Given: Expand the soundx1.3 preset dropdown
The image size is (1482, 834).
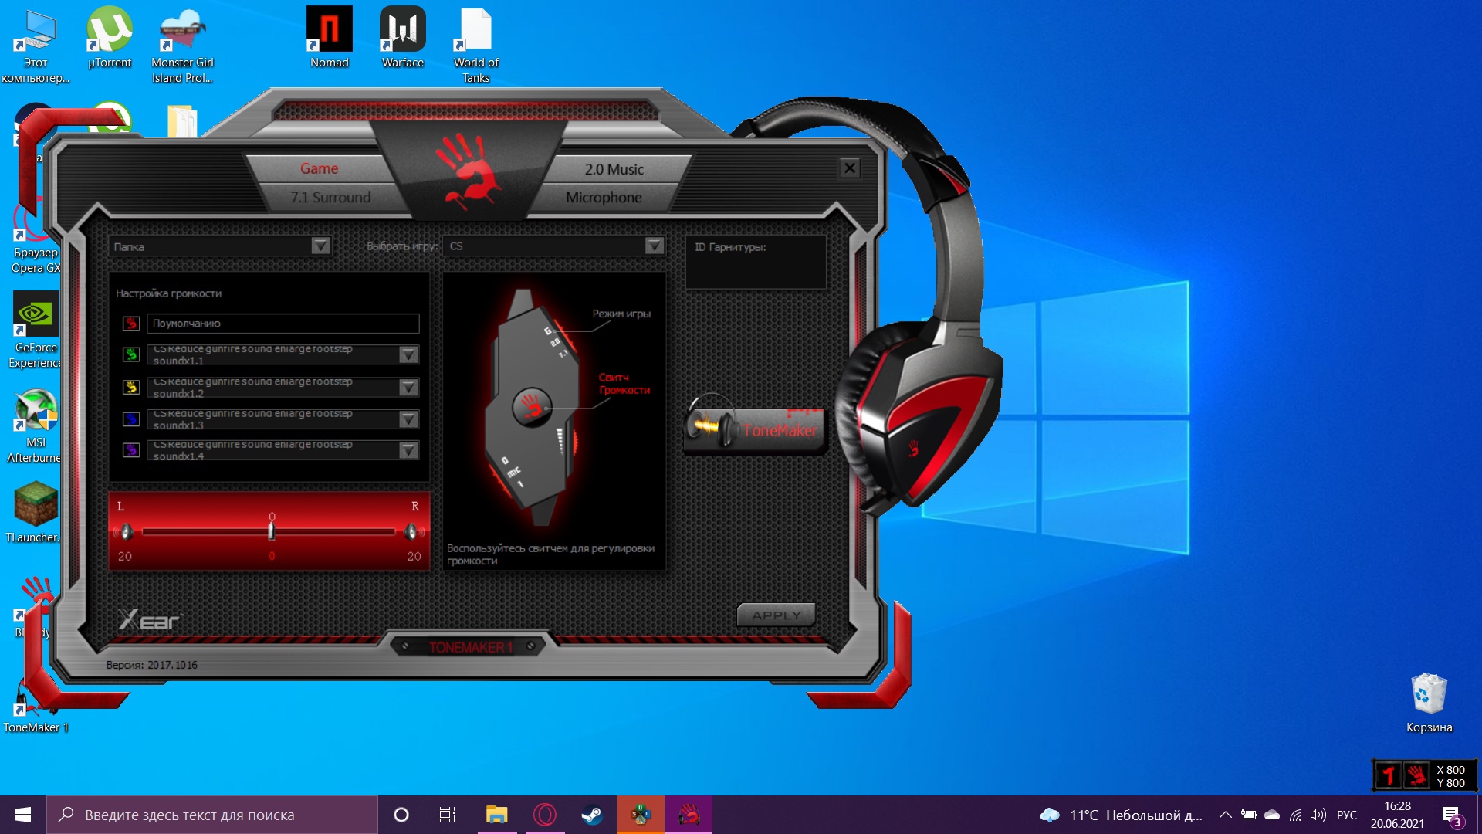Looking at the screenshot, I should [x=408, y=419].
